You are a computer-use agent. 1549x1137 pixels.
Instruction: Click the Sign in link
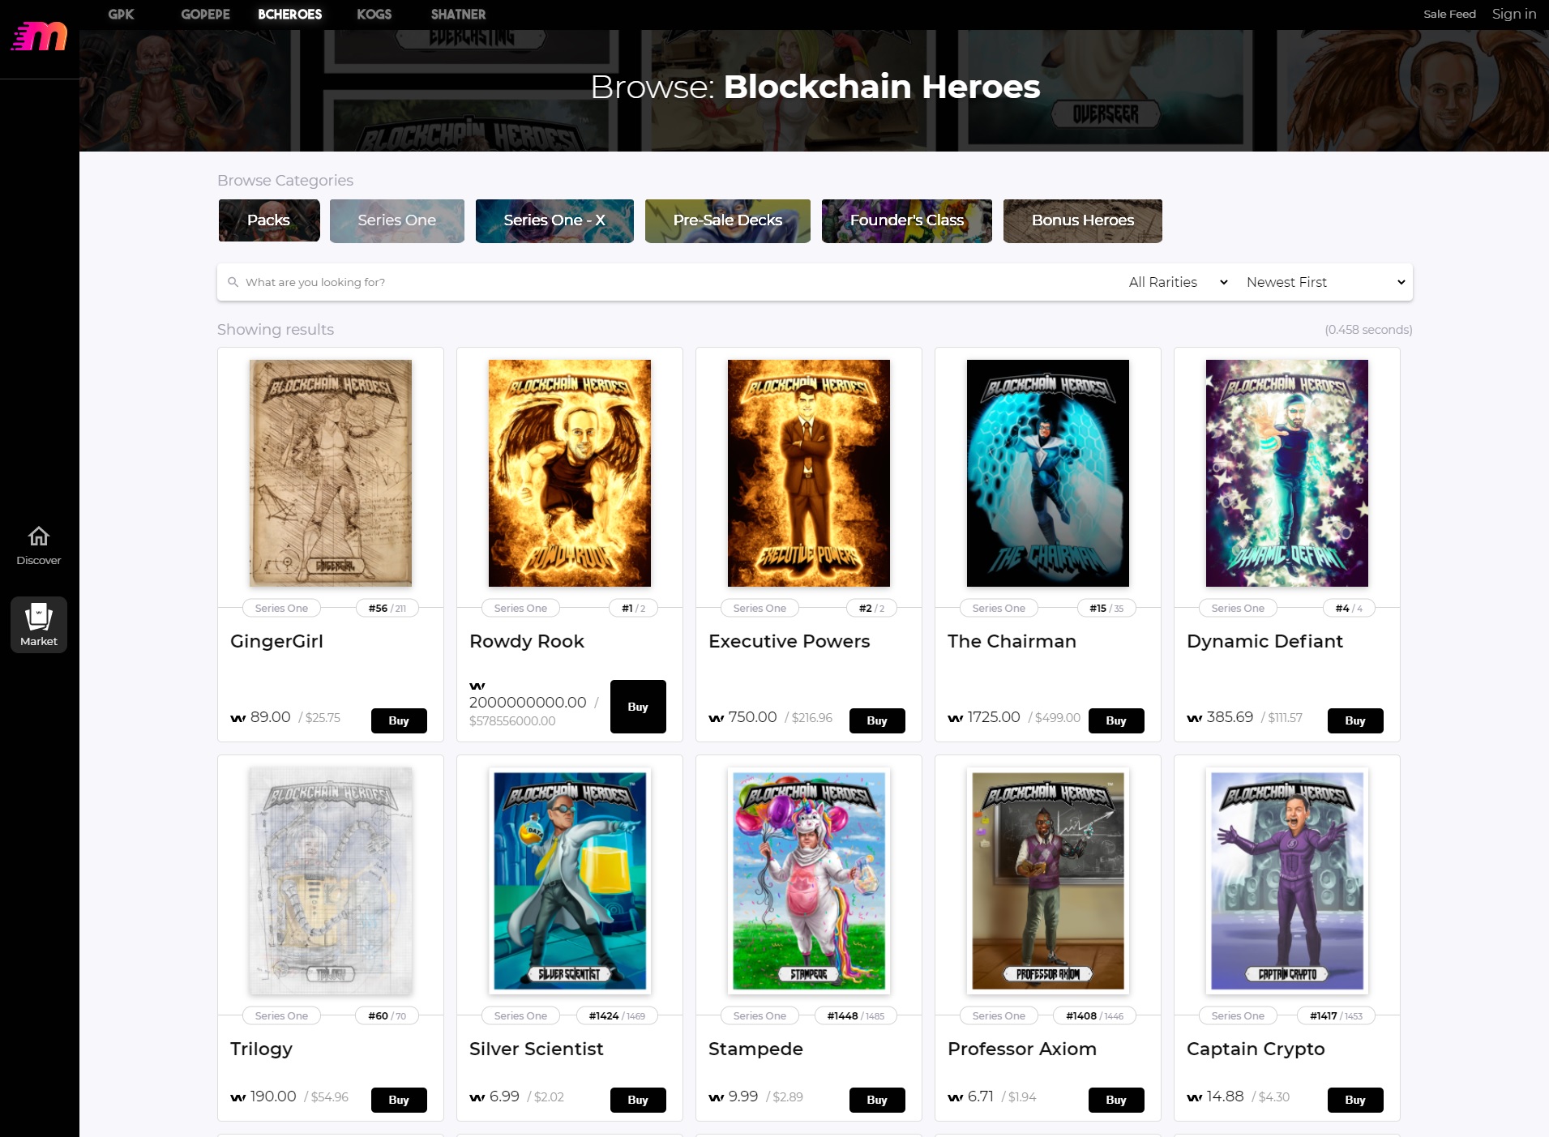[x=1514, y=14]
